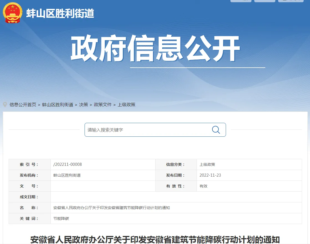
Task: Open 信息公开首页 breadcrumb link
Action: pos(23,105)
